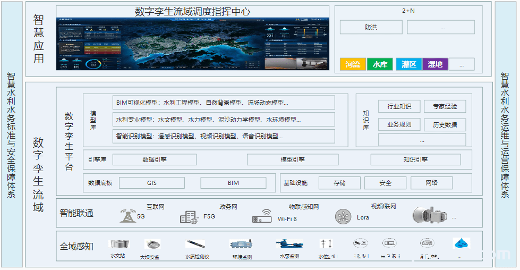Click the 安全 box
This screenshot has width=520, height=270.
(386, 183)
